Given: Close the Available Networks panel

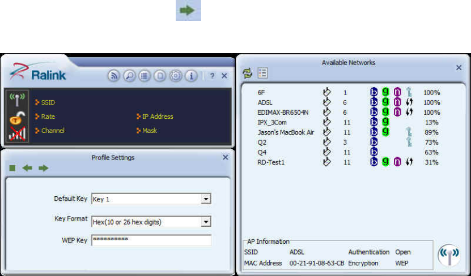Looking at the screenshot, I should [x=459, y=68].
